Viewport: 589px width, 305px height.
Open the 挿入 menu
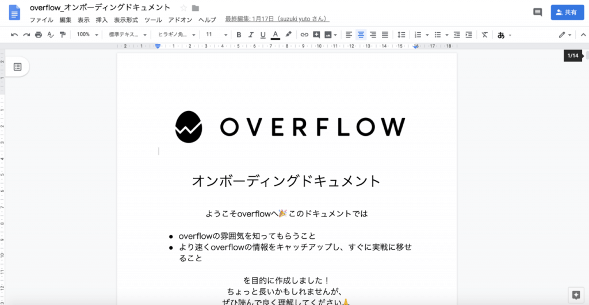point(102,20)
